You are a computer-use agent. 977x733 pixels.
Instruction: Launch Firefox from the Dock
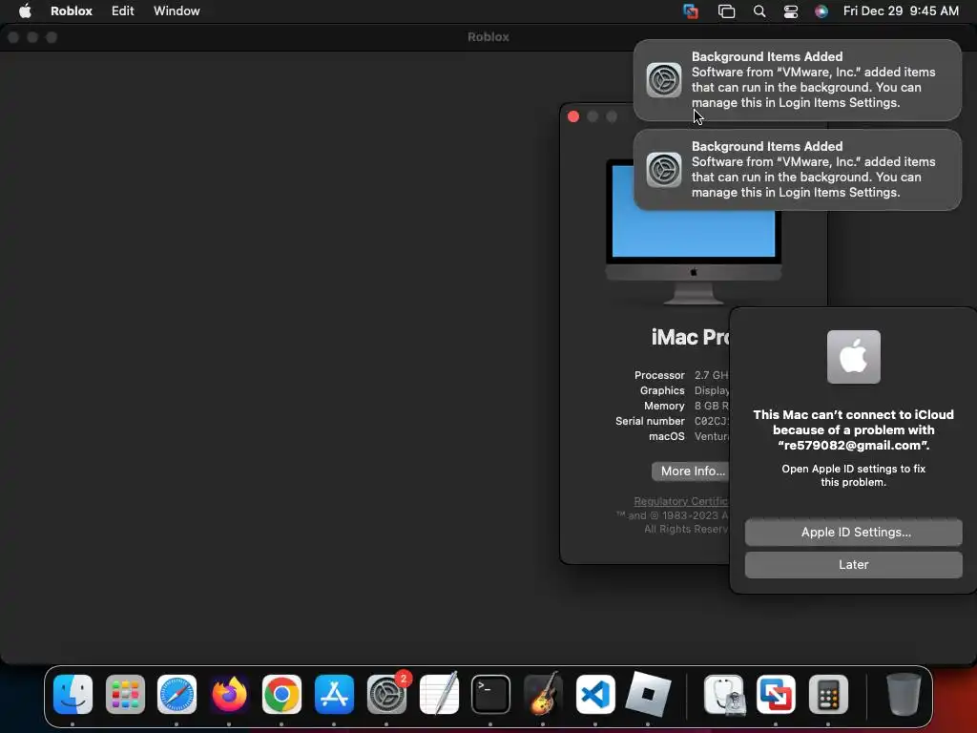229,694
